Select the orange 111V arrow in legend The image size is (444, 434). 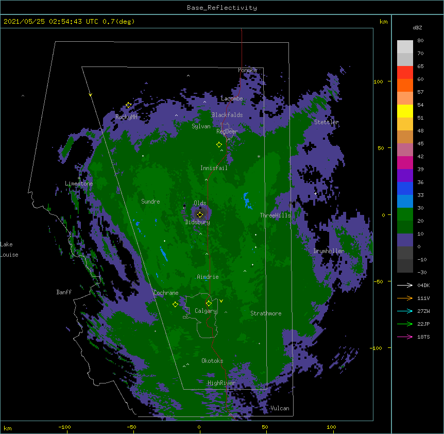[x=405, y=298]
